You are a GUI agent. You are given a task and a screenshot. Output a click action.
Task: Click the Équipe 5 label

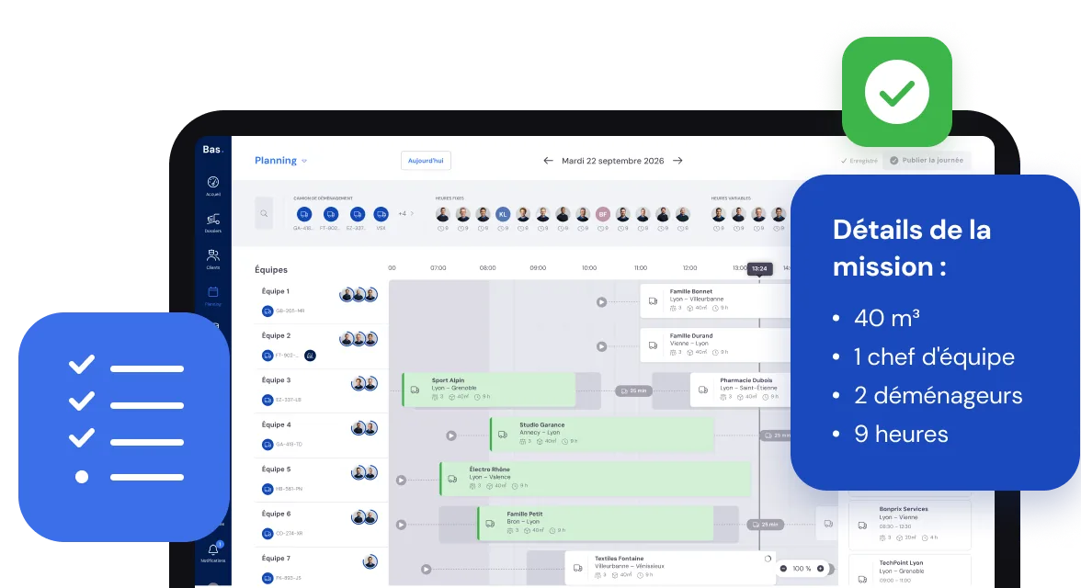[277, 469]
